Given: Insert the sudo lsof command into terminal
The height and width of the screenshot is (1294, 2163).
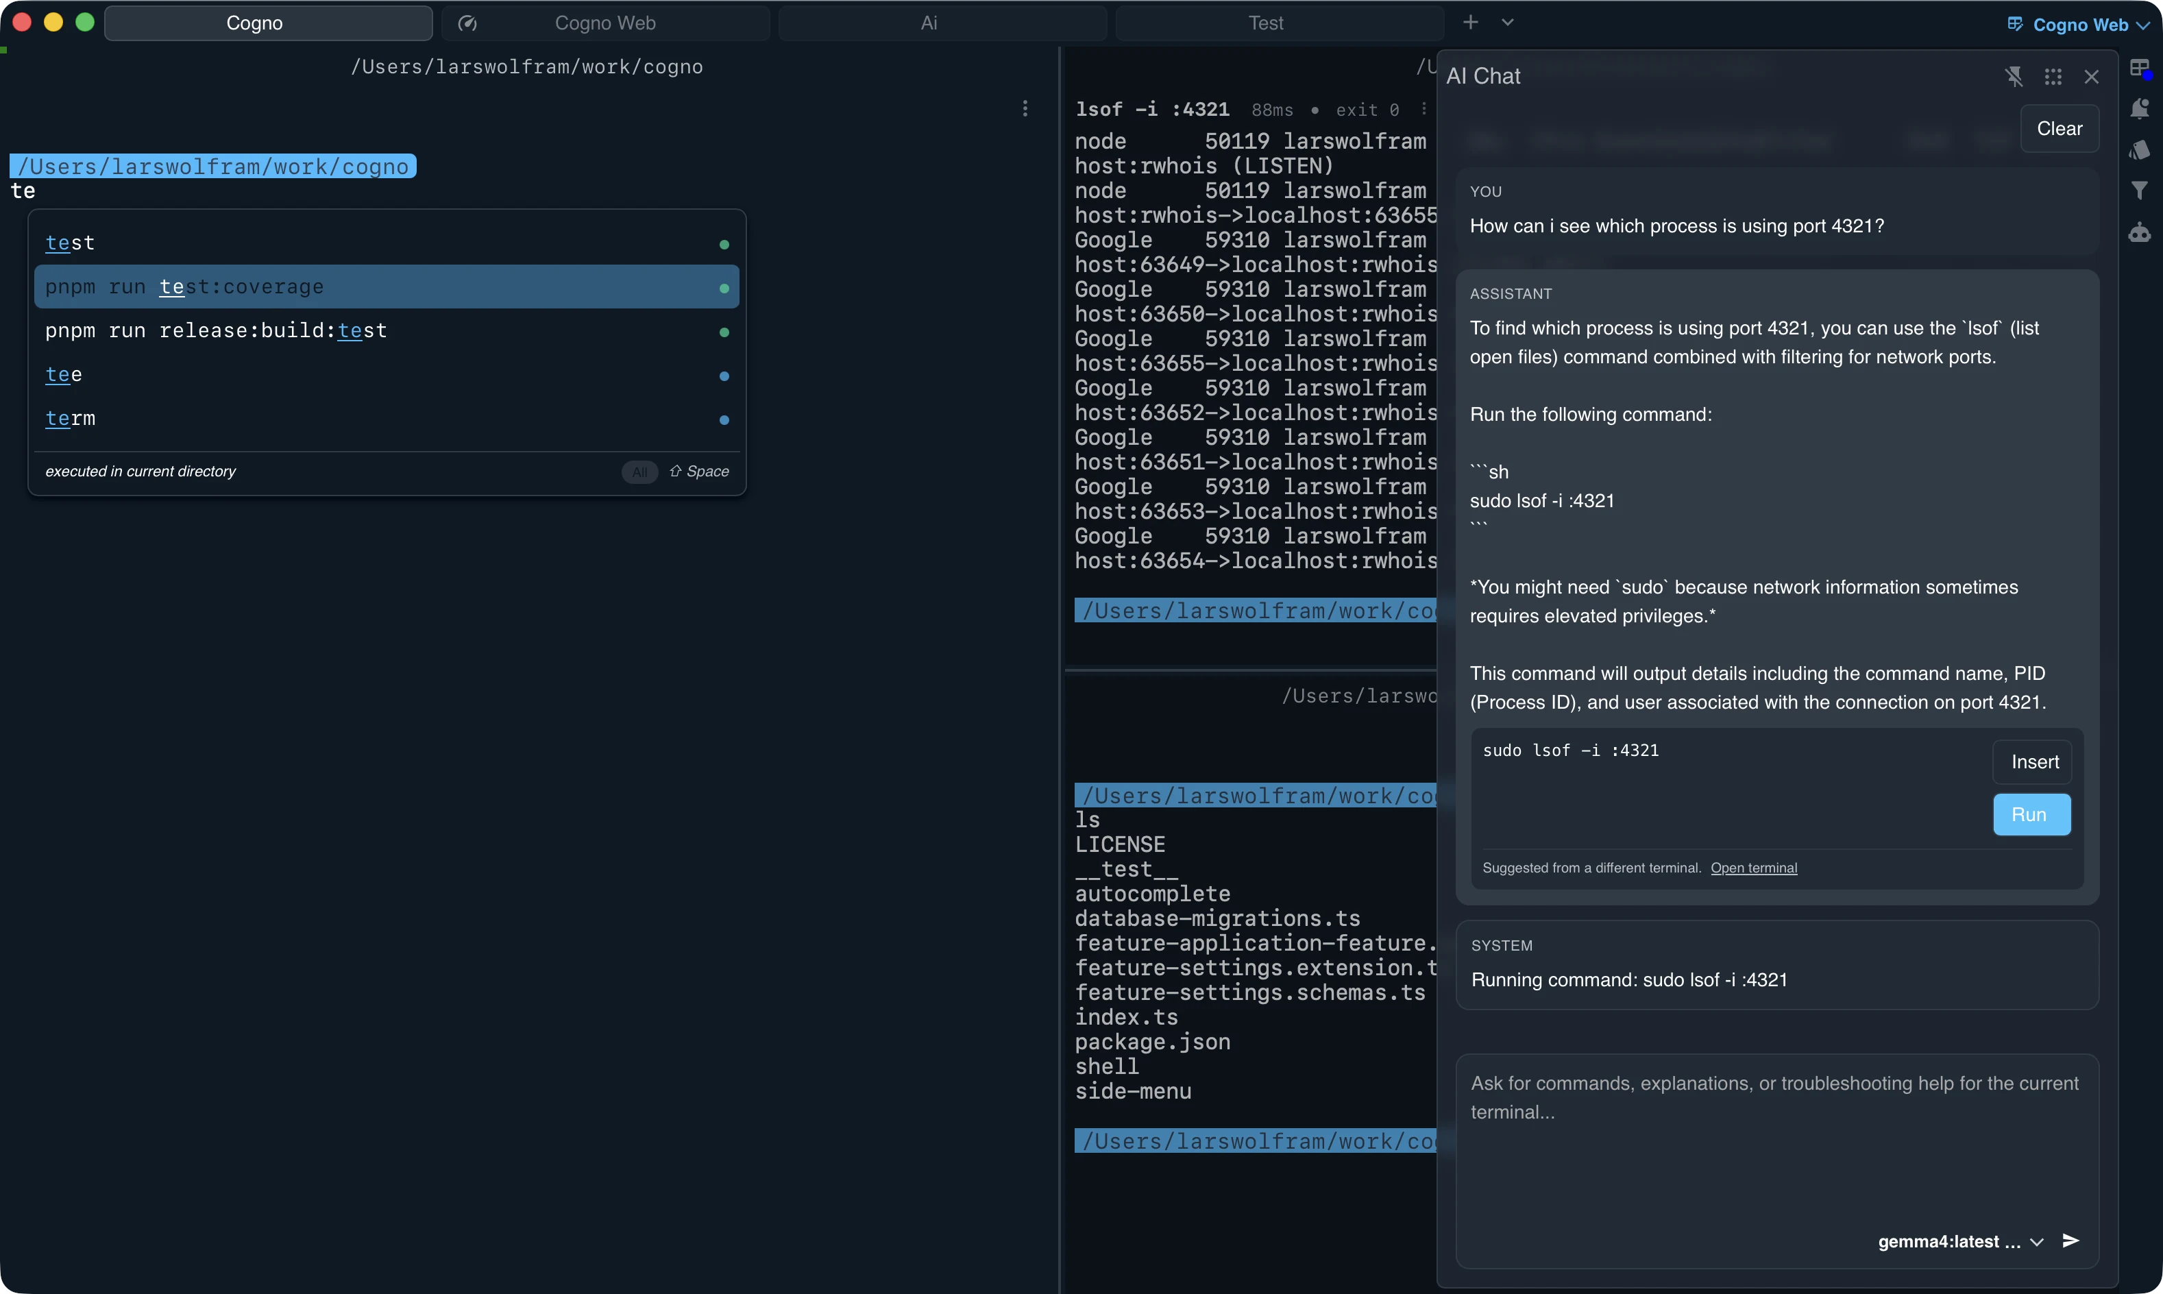Looking at the screenshot, I should click(x=2032, y=762).
